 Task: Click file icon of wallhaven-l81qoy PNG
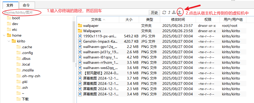click(80, 57)
